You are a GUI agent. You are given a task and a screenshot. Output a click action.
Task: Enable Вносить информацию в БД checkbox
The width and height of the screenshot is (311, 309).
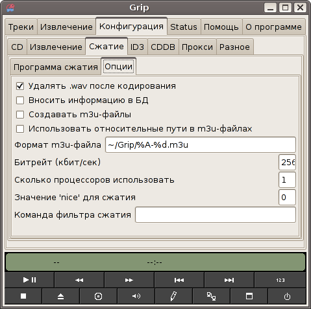pyautogui.click(x=20, y=100)
